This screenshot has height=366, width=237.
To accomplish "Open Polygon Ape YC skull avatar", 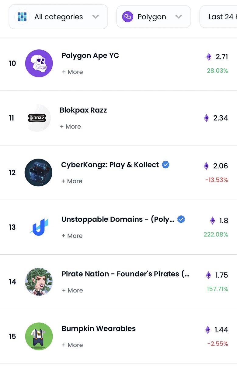I will [39, 63].
